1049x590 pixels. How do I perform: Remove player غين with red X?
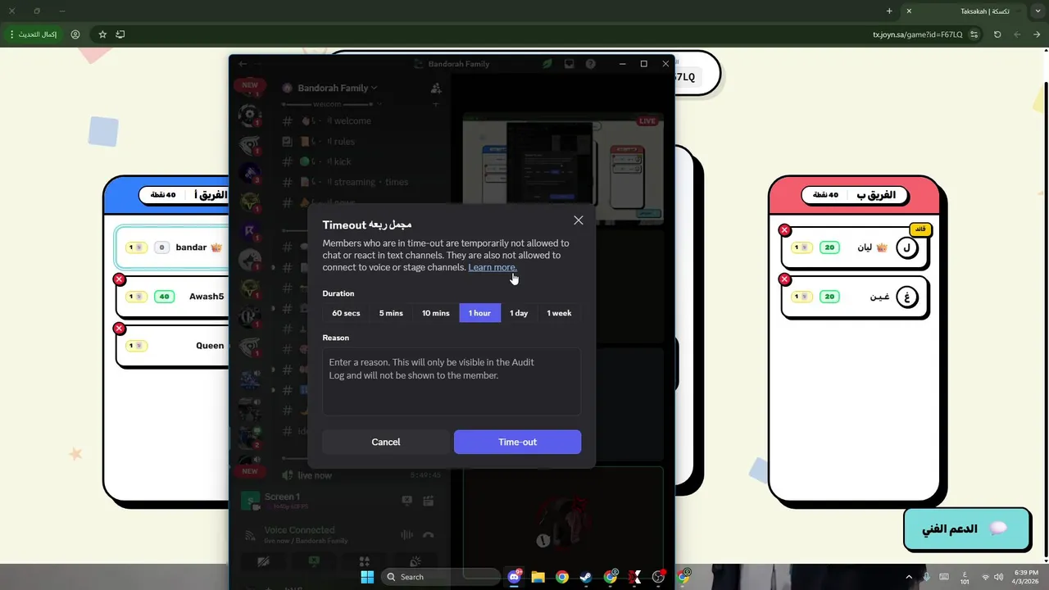click(x=784, y=279)
